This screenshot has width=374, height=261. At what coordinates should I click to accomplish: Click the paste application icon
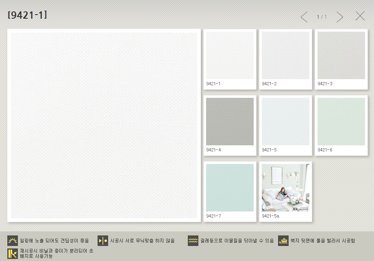(283, 241)
